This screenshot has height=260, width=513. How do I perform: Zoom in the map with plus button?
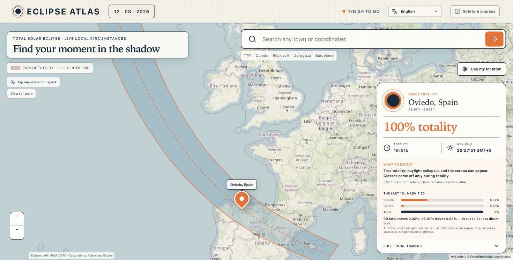coord(17,216)
